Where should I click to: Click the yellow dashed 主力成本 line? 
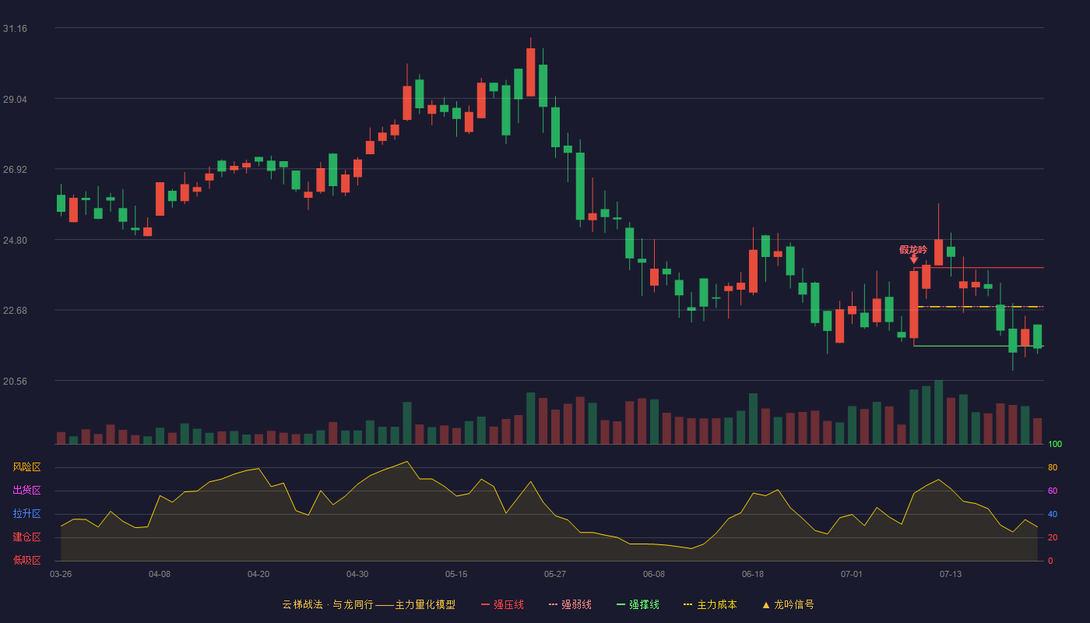point(979,307)
